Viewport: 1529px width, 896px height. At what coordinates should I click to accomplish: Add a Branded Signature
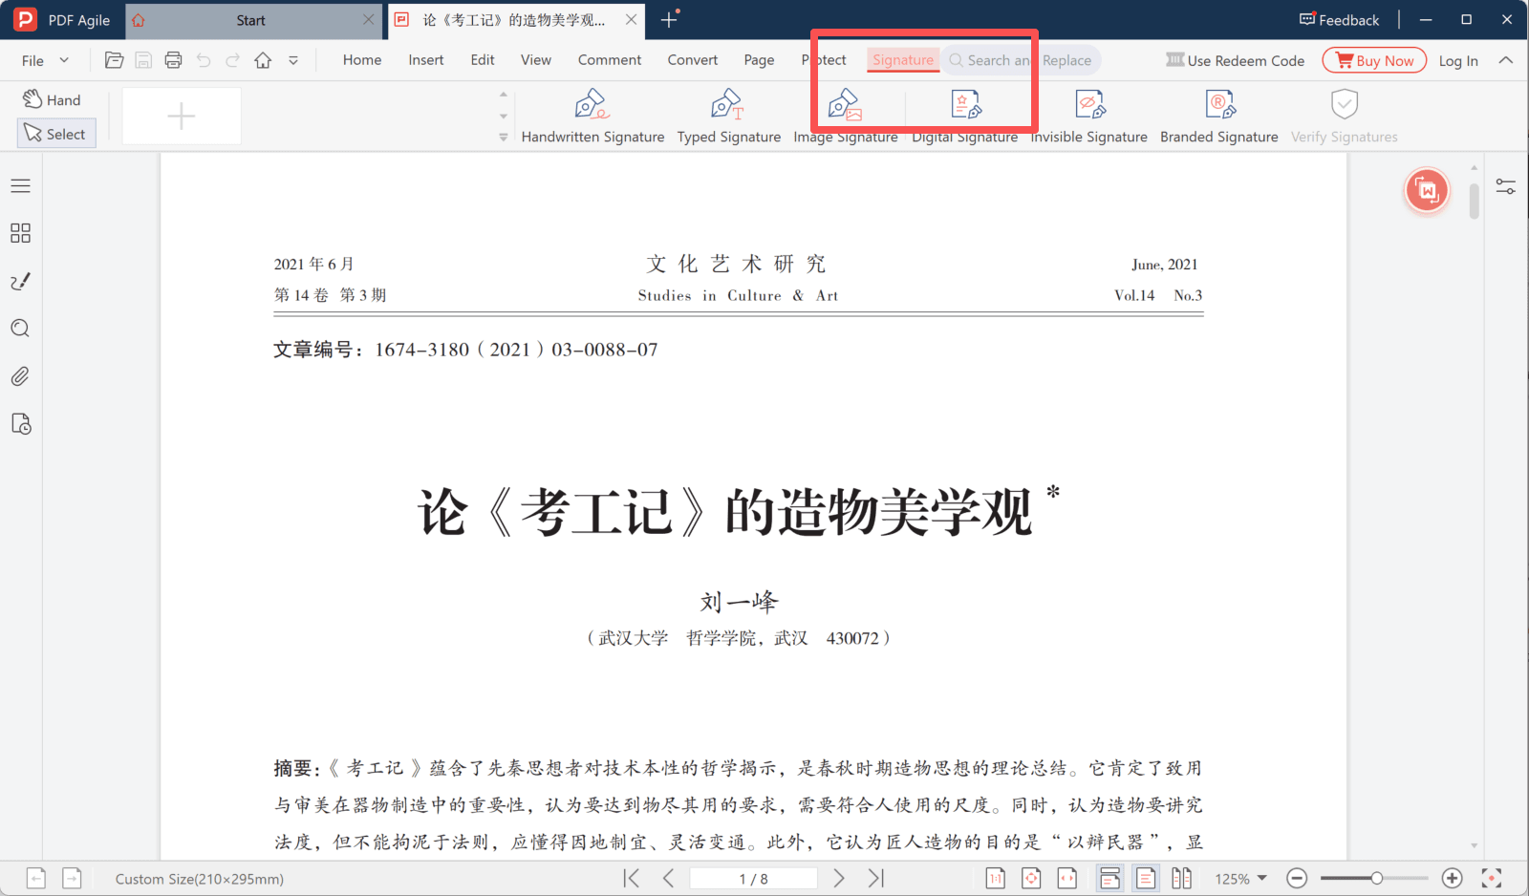(x=1219, y=117)
